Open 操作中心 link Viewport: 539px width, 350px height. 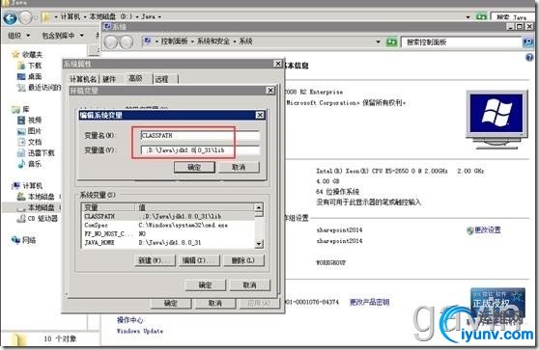tap(130, 320)
